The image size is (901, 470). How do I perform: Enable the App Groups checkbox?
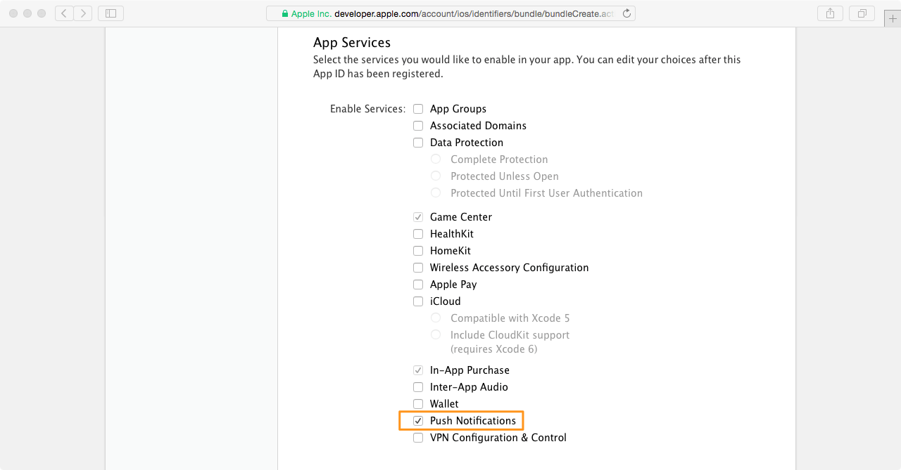(418, 109)
